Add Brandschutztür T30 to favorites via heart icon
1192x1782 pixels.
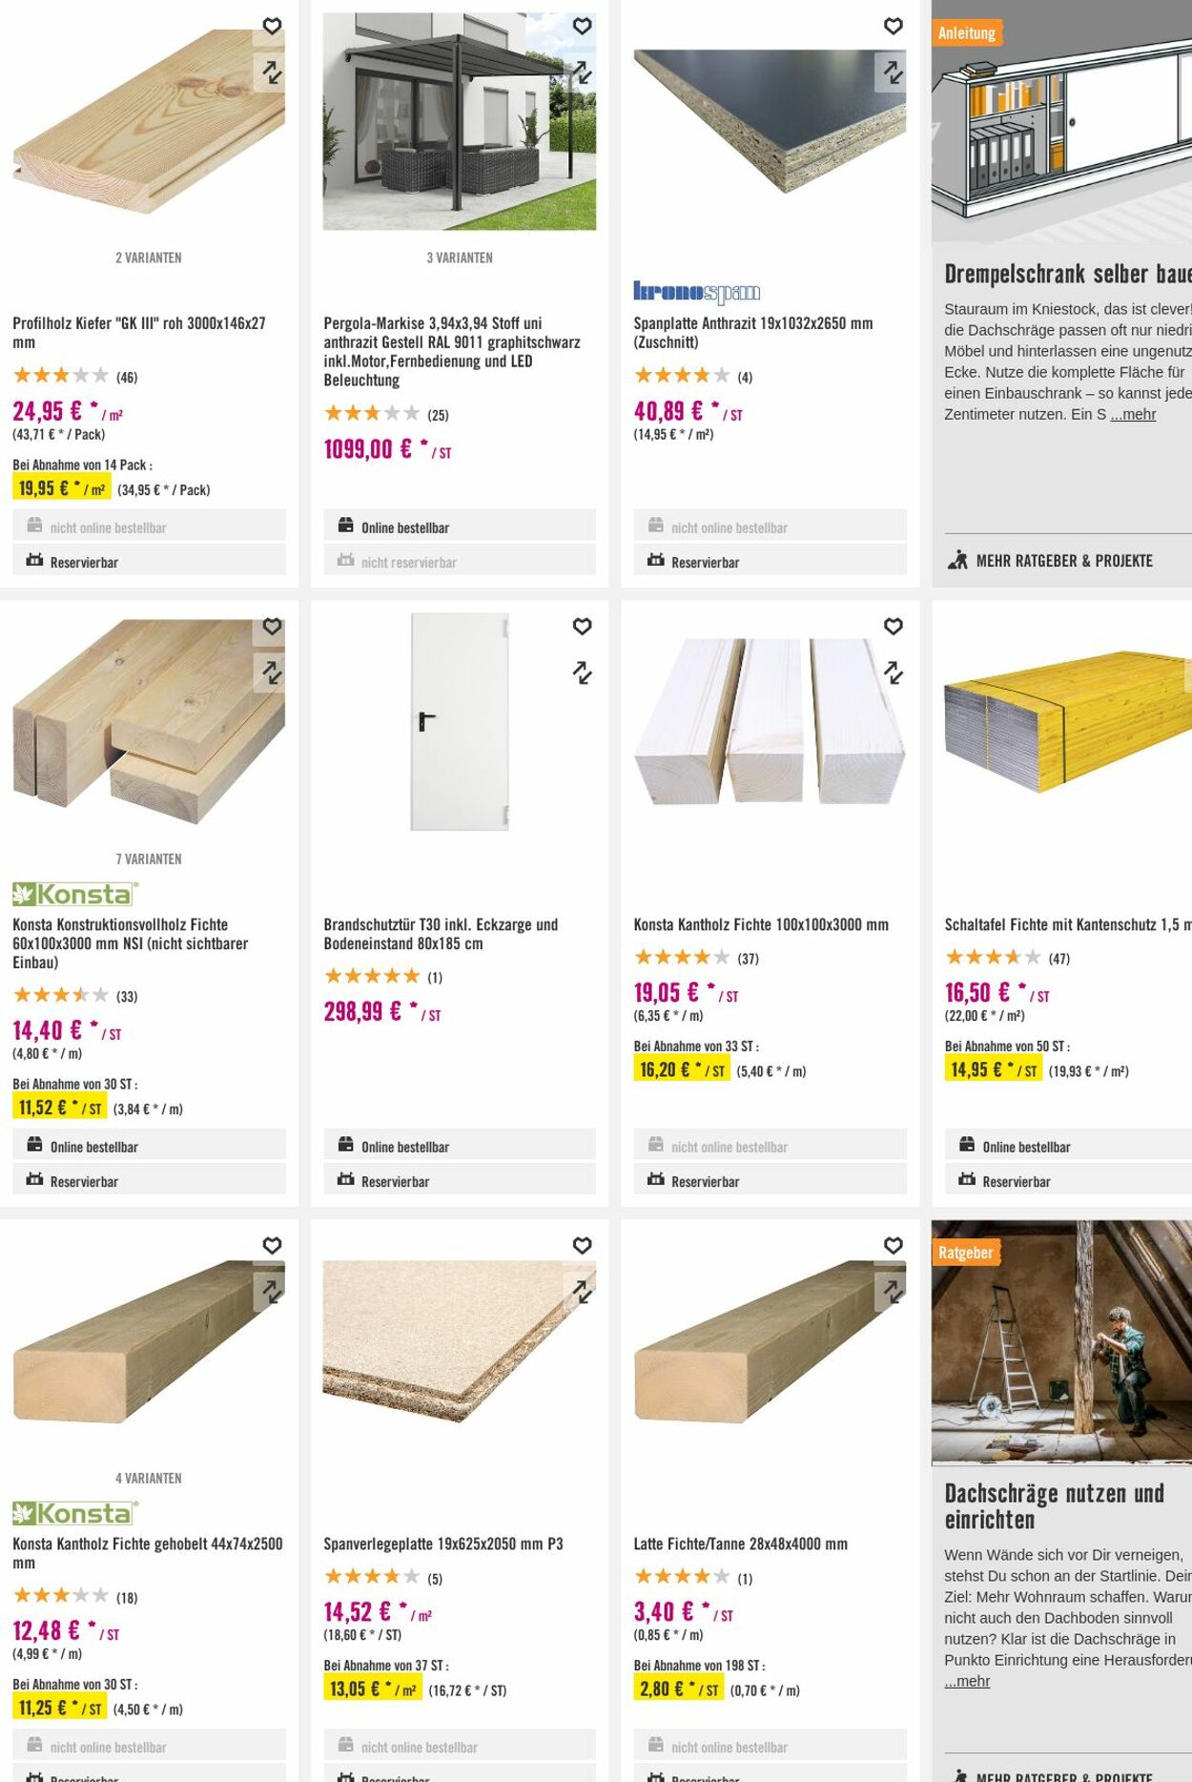click(x=583, y=628)
